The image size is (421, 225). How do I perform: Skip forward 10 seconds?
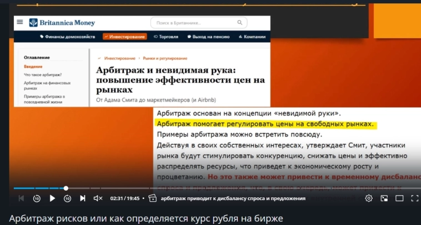[x=67, y=198]
